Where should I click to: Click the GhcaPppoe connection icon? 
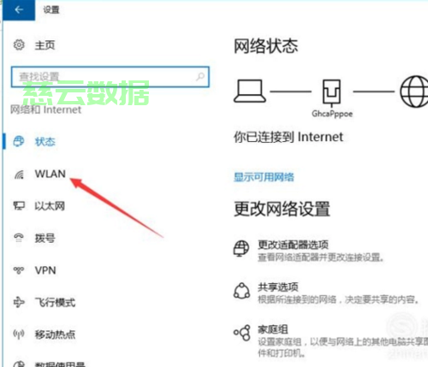(331, 93)
